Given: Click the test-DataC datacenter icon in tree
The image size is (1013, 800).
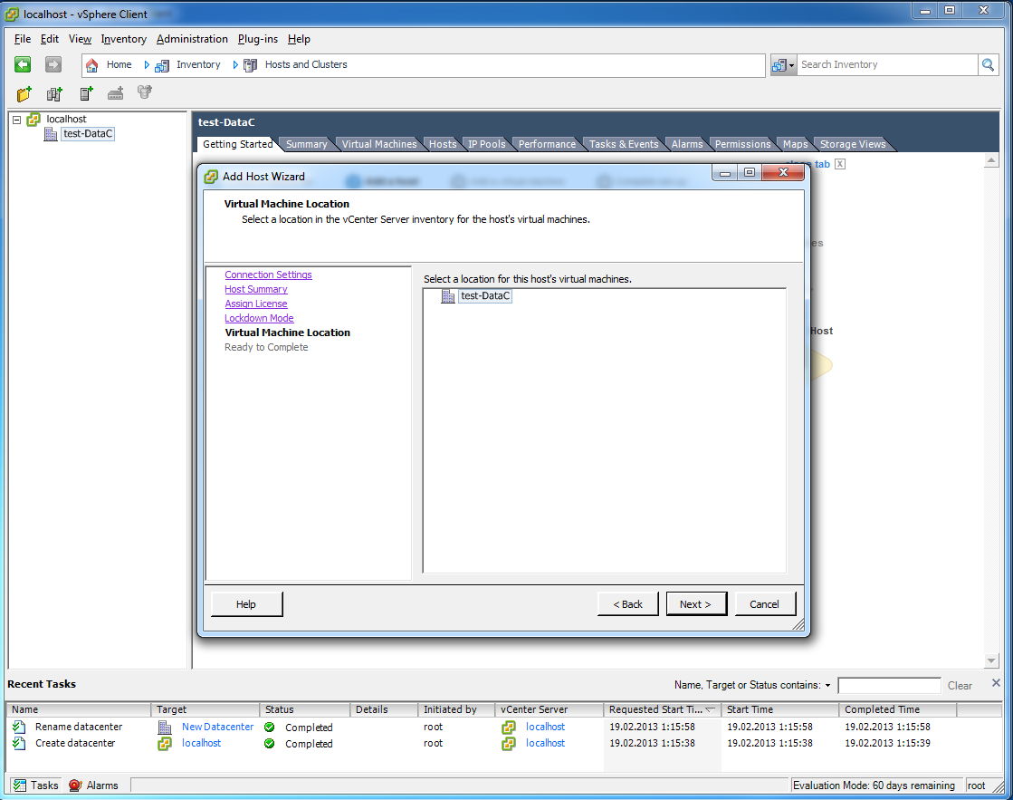Looking at the screenshot, I should point(51,134).
